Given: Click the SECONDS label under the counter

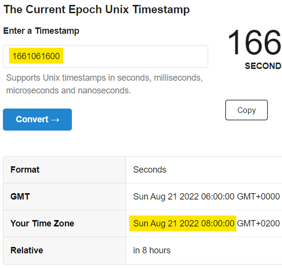Looking at the screenshot, I should (x=263, y=66).
